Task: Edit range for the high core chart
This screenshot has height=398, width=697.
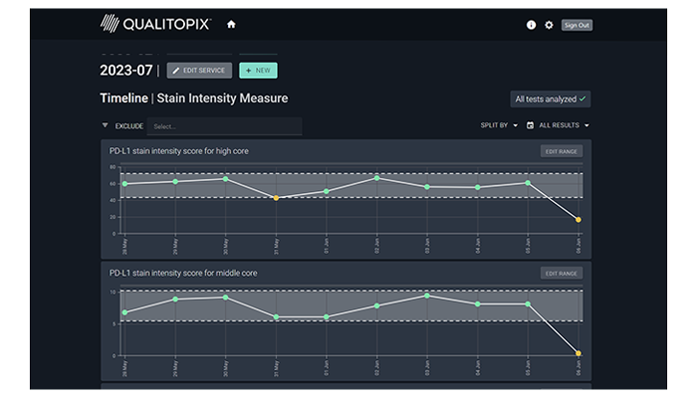Action: point(562,151)
